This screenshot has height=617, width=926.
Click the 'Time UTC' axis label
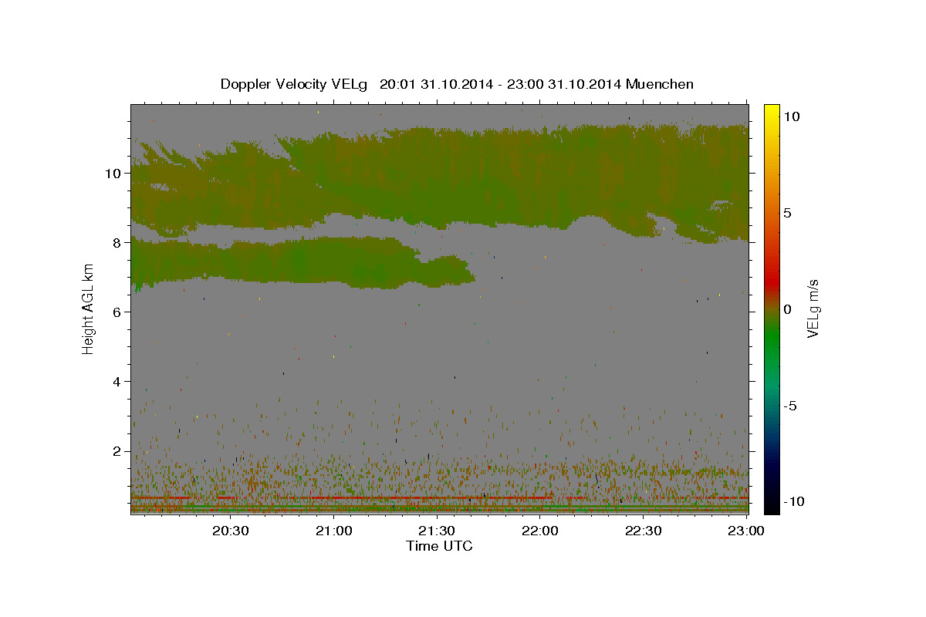tap(439, 546)
